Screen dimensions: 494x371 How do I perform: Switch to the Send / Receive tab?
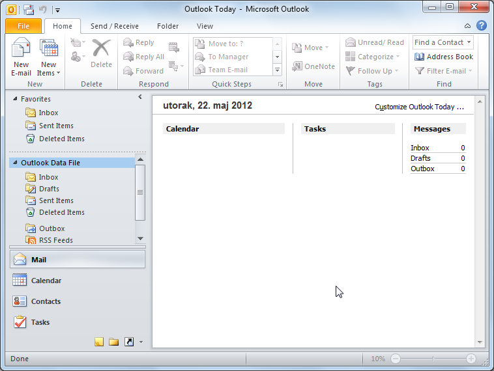coord(115,26)
